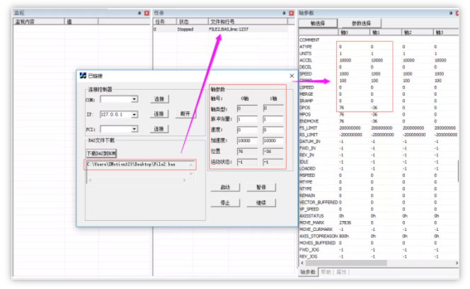Select the 属性 tab at bottom
The height and width of the screenshot is (289, 470).
tap(341, 272)
